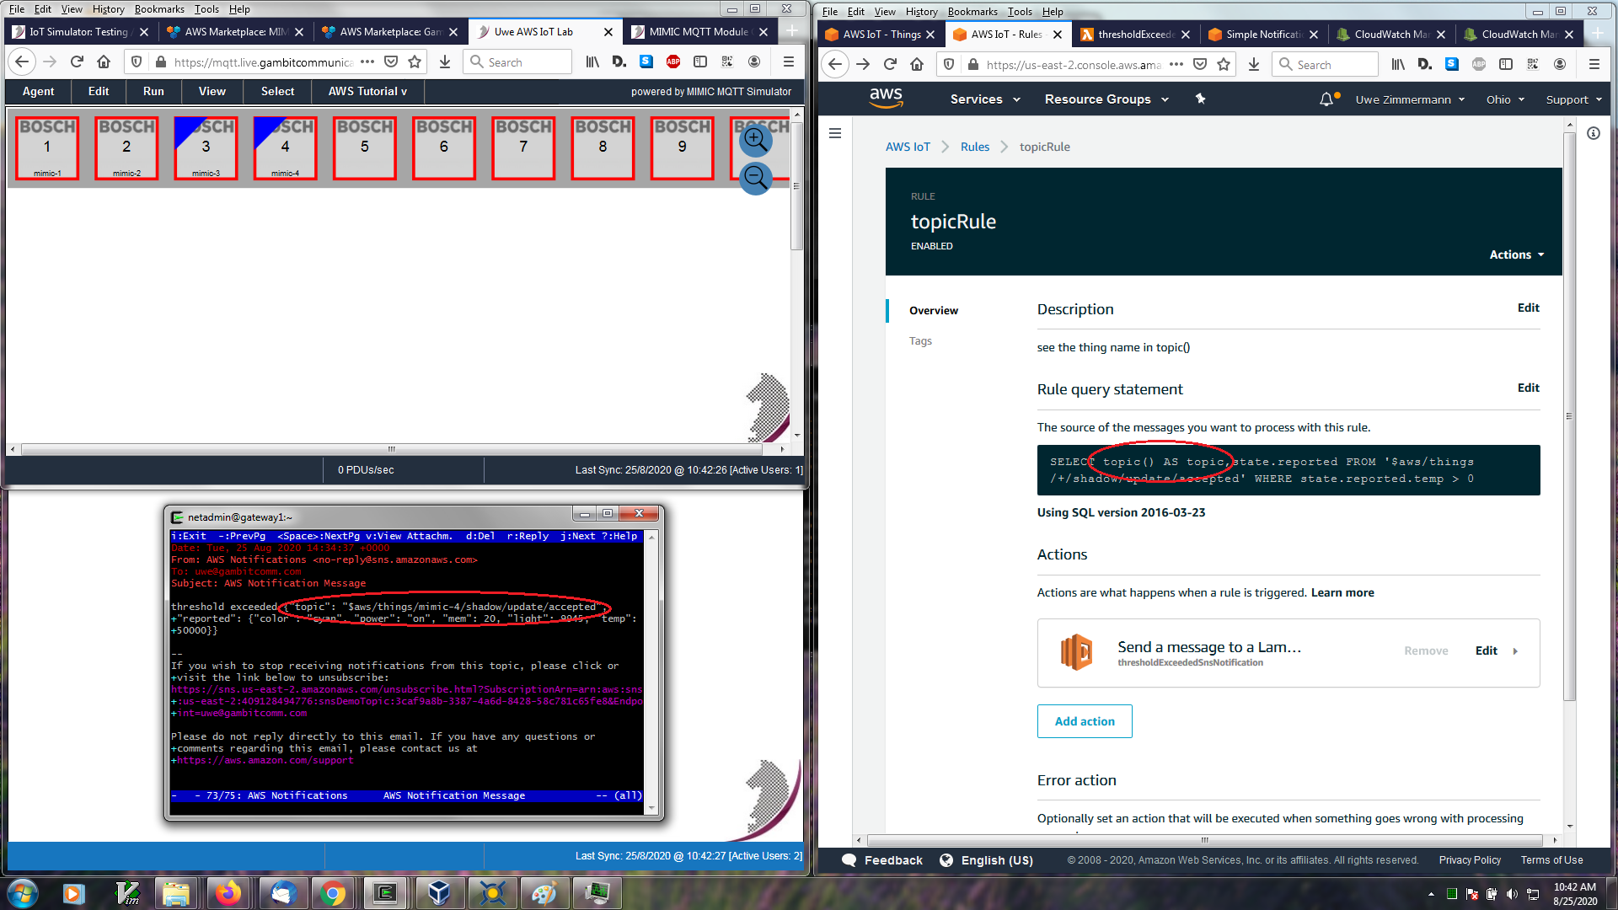Click Learn more about actions
The image size is (1618, 910).
1342,592
